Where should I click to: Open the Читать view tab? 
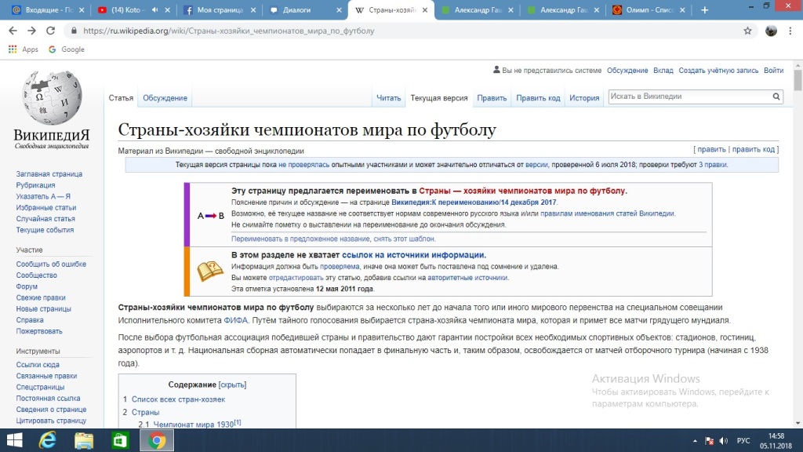tap(388, 98)
